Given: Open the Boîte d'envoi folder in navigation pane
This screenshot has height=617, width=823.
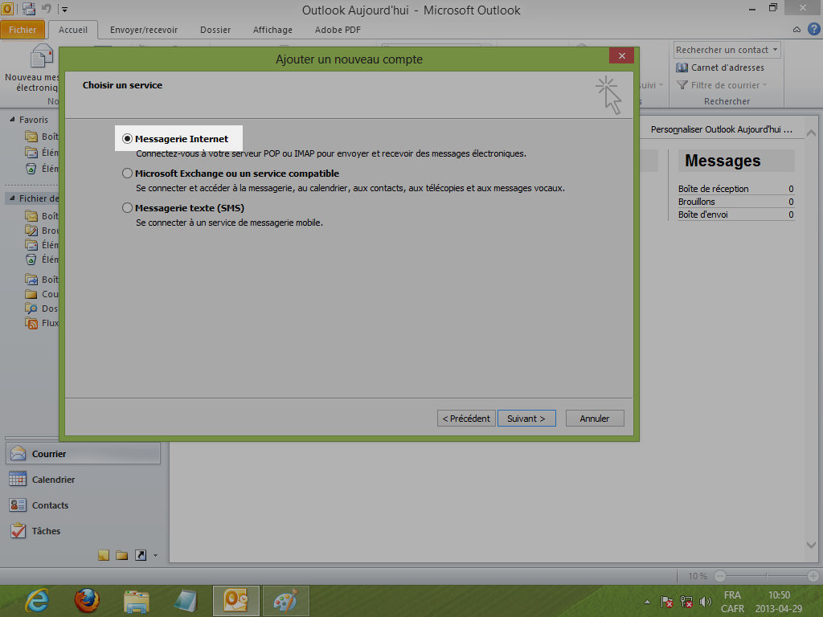Looking at the screenshot, I should [41, 280].
